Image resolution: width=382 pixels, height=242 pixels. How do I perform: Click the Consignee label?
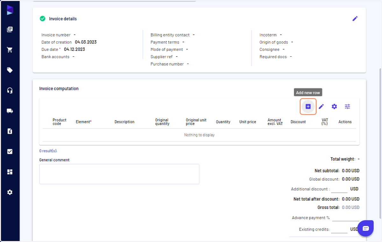(x=269, y=50)
